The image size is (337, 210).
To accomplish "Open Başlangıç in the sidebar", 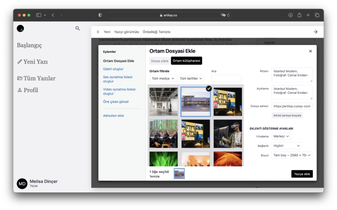I will (29, 45).
